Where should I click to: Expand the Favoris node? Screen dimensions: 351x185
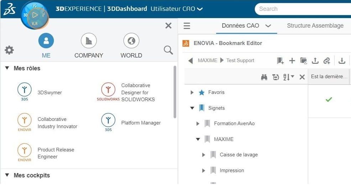click(192, 92)
